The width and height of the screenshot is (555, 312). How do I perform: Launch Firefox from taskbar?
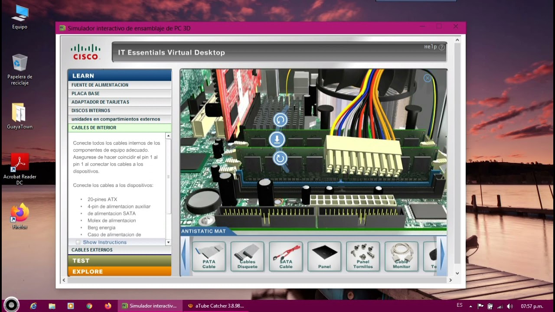[x=108, y=305]
